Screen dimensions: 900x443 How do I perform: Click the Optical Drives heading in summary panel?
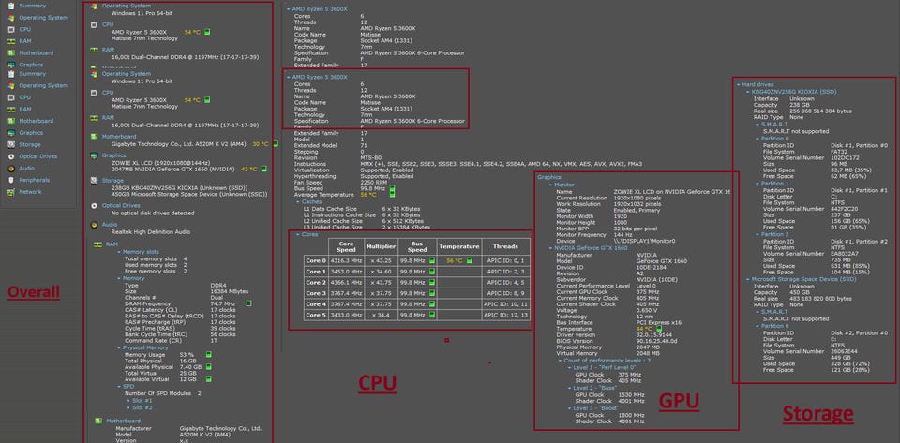(x=121, y=205)
